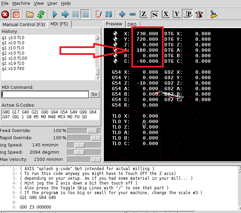Screen dimensions: 241x213
Task: Click the MDI Command input field
Action: coord(45,94)
